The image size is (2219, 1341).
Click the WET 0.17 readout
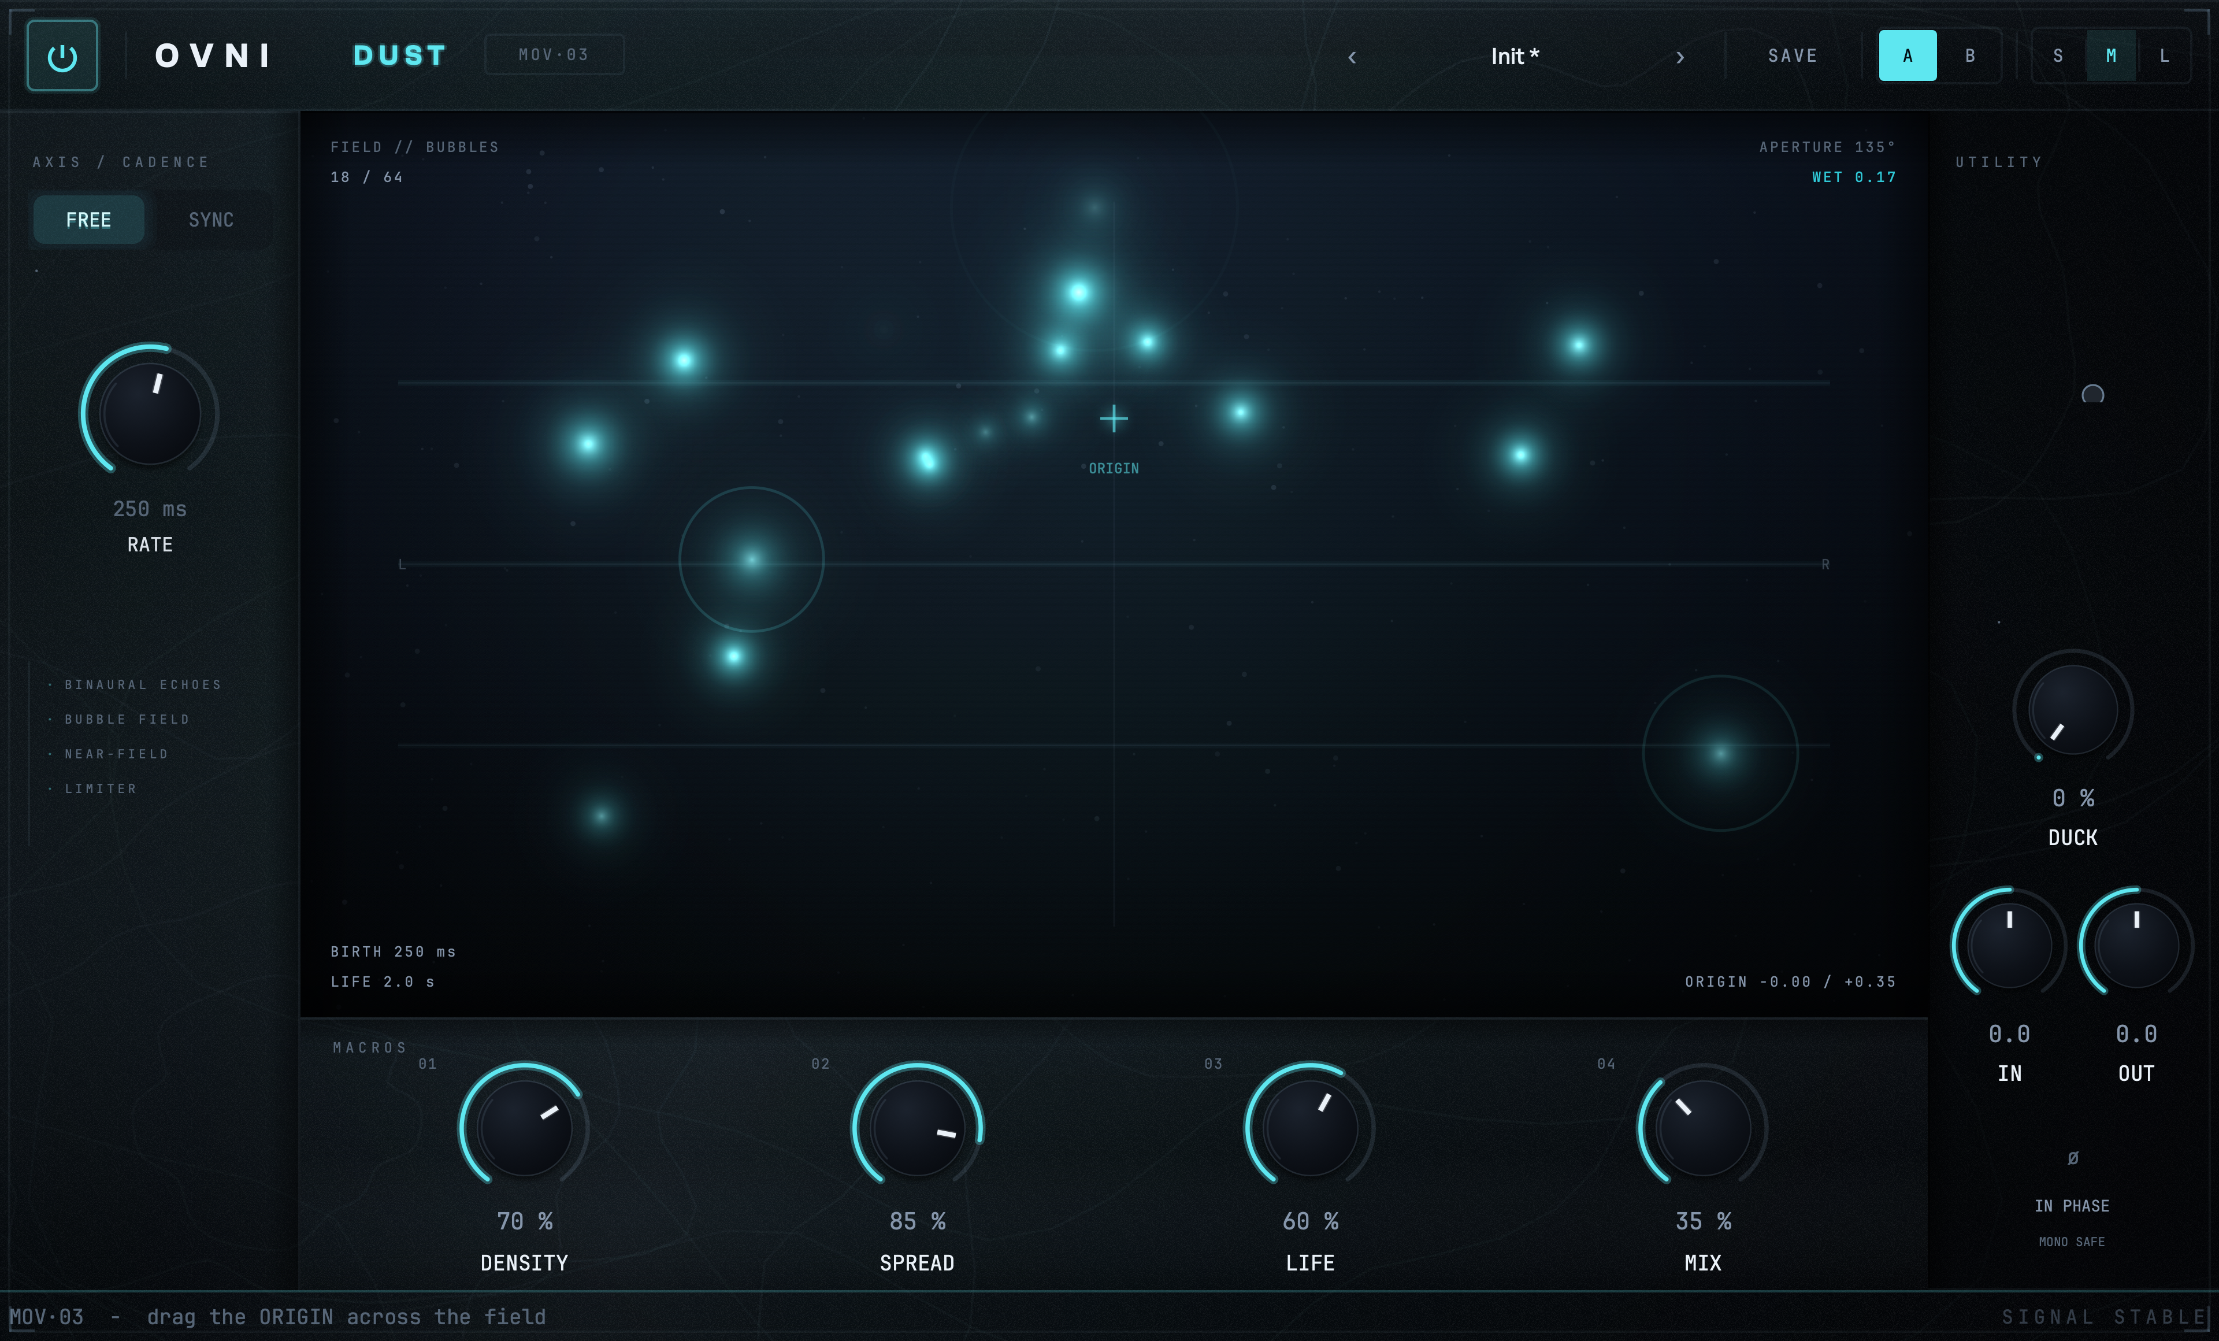pos(1854,177)
